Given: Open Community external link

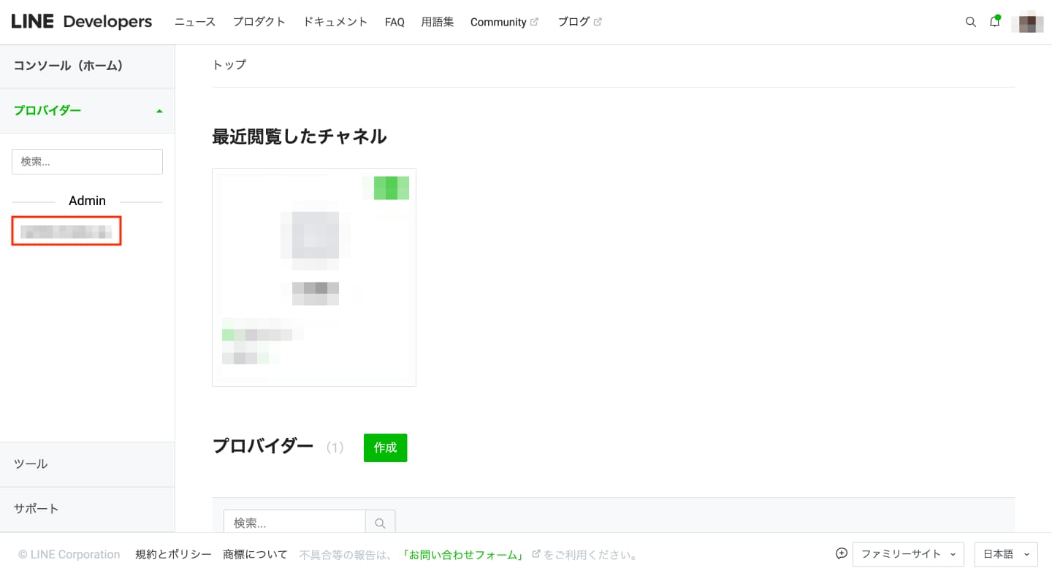Looking at the screenshot, I should pos(504,22).
